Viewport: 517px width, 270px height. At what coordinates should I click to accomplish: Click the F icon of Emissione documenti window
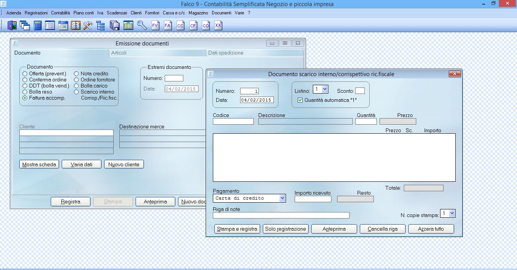15,43
